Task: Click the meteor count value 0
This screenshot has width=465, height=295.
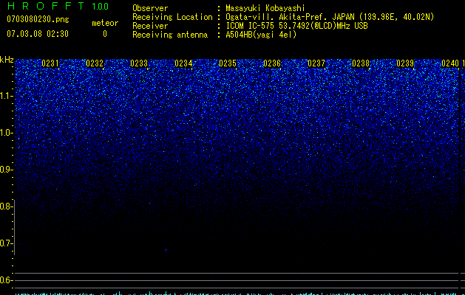Action: point(105,34)
